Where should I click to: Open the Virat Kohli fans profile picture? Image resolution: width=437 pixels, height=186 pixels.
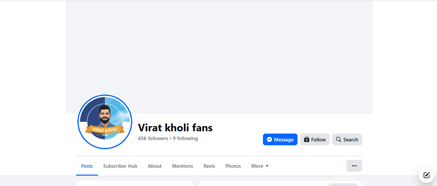(105, 122)
